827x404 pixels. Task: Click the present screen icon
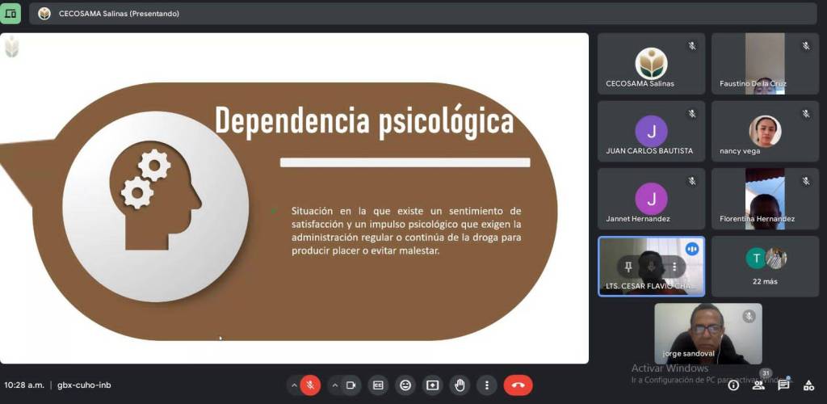coord(432,385)
